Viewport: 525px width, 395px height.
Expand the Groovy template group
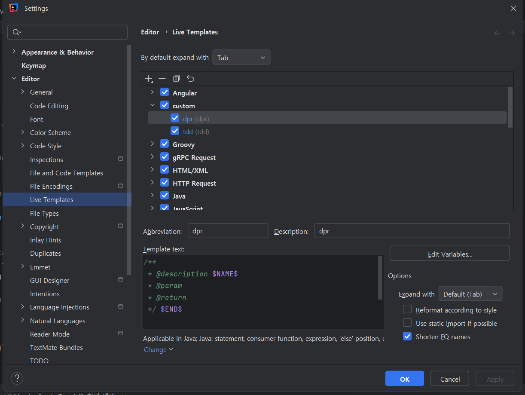pos(152,144)
